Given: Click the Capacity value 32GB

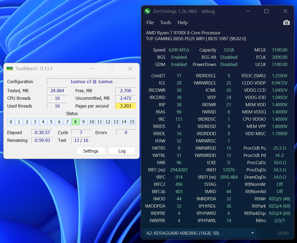Looking at the screenshot, I should click(x=229, y=50).
